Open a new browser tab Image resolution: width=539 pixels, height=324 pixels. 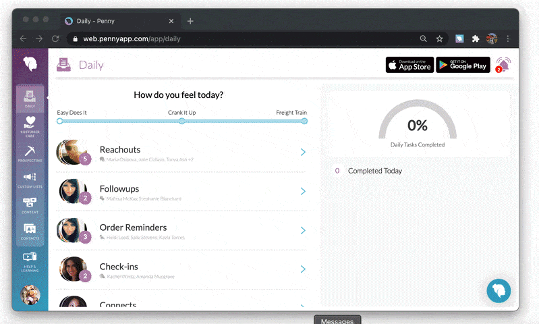pos(190,21)
